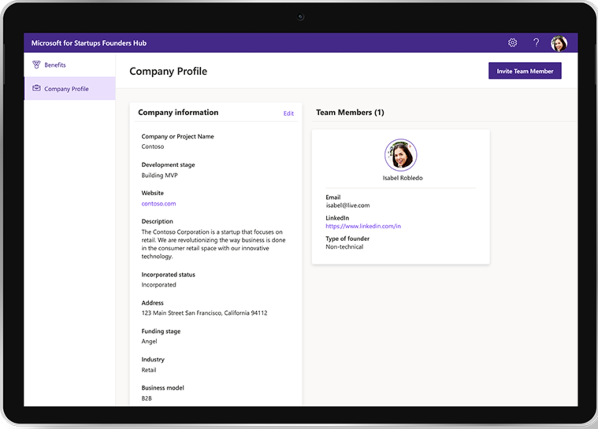Edit the Company information section
The height and width of the screenshot is (429, 598).
pyautogui.click(x=288, y=113)
